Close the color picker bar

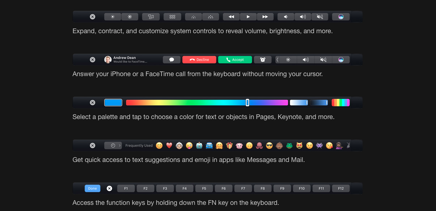pos(92,102)
